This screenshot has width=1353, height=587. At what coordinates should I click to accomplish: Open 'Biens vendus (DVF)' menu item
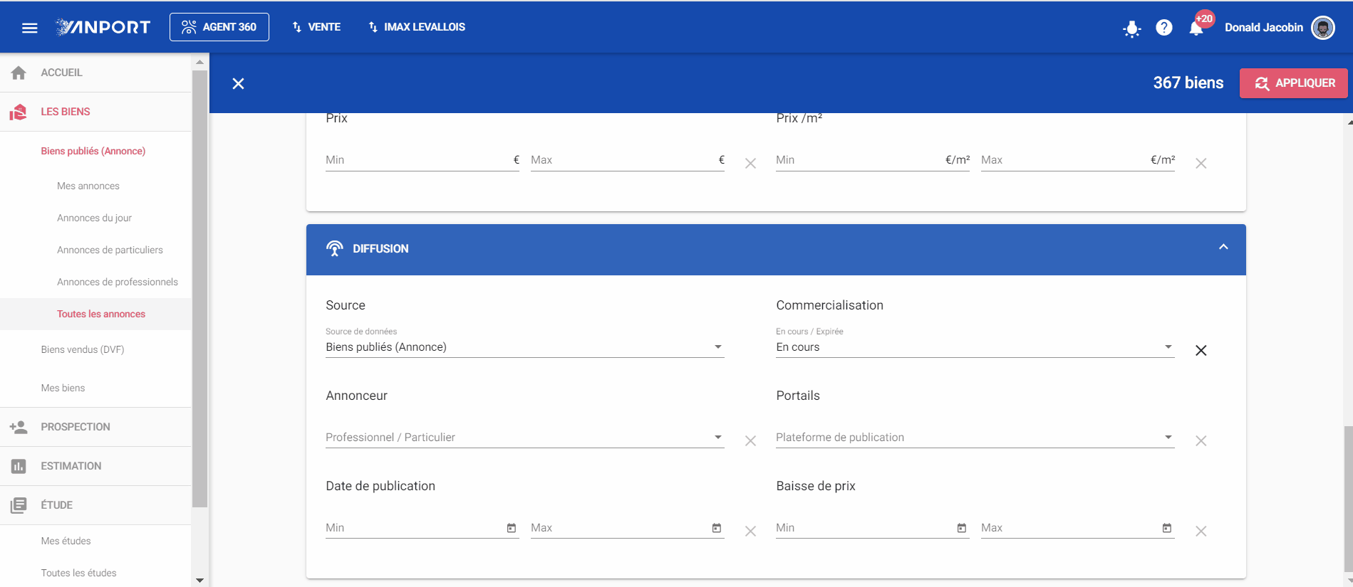click(x=83, y=349)
